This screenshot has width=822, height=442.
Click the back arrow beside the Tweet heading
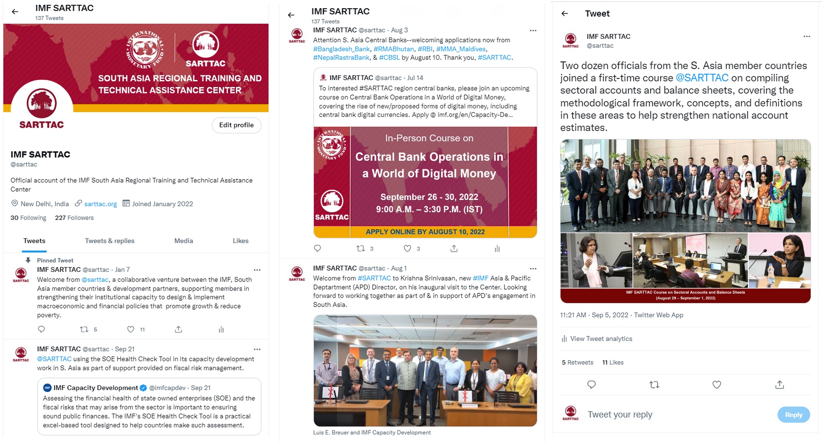(x=565, y=14)
